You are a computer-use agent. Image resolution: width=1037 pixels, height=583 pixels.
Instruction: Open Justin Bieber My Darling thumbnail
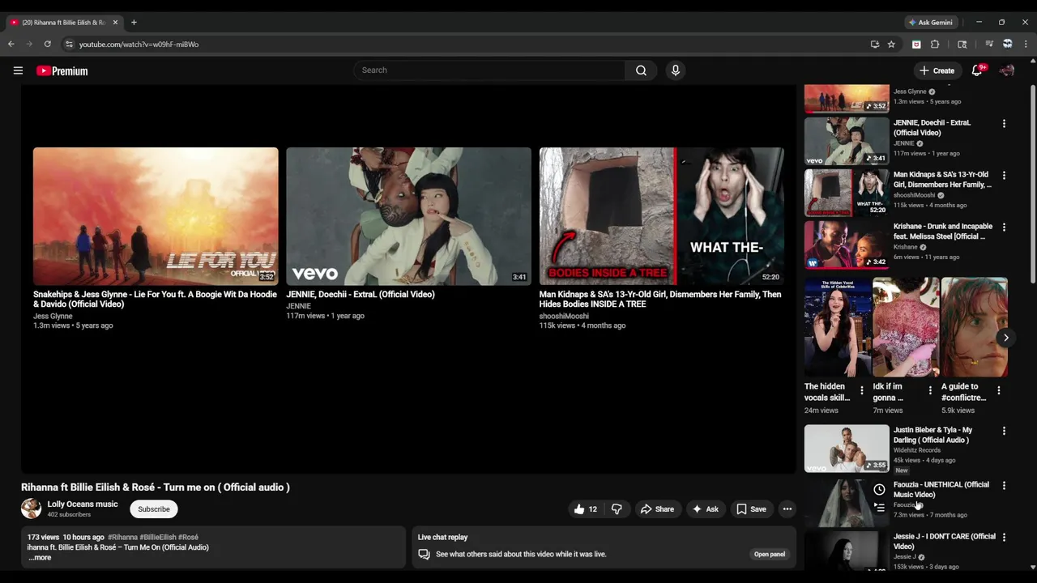(x=847, y=449)
